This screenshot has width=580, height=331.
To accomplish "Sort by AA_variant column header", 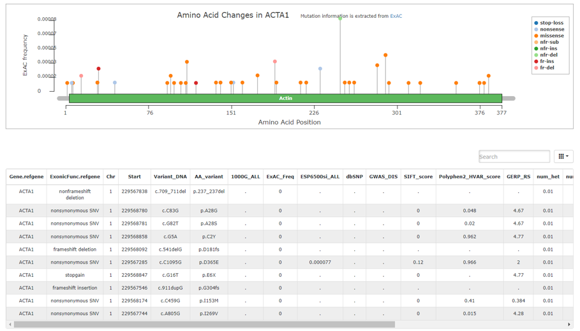I will [209, 177].
